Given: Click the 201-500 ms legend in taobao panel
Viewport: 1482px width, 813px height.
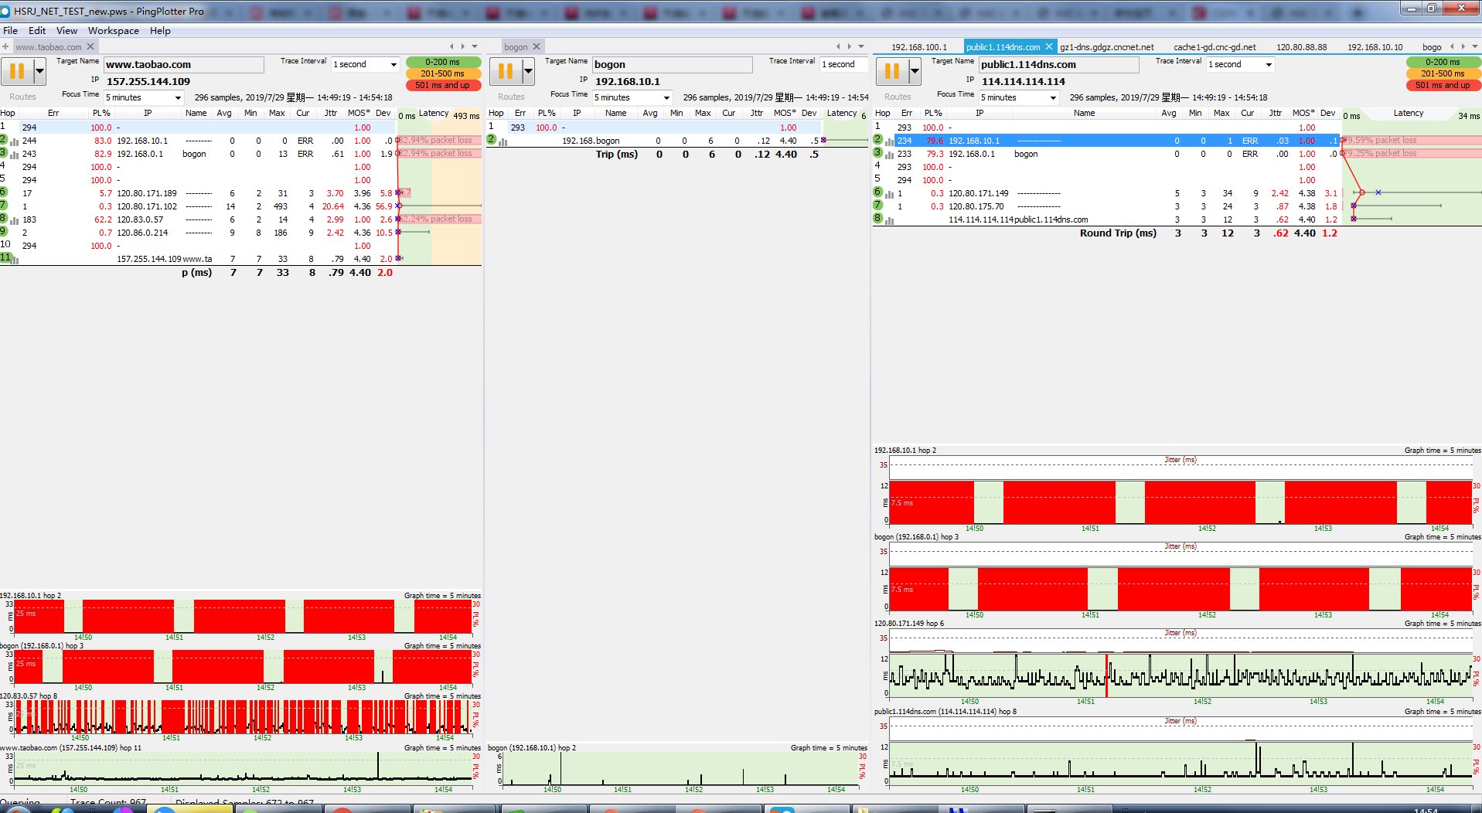Looking at the screenshot, I should click(x=443, y=73).
